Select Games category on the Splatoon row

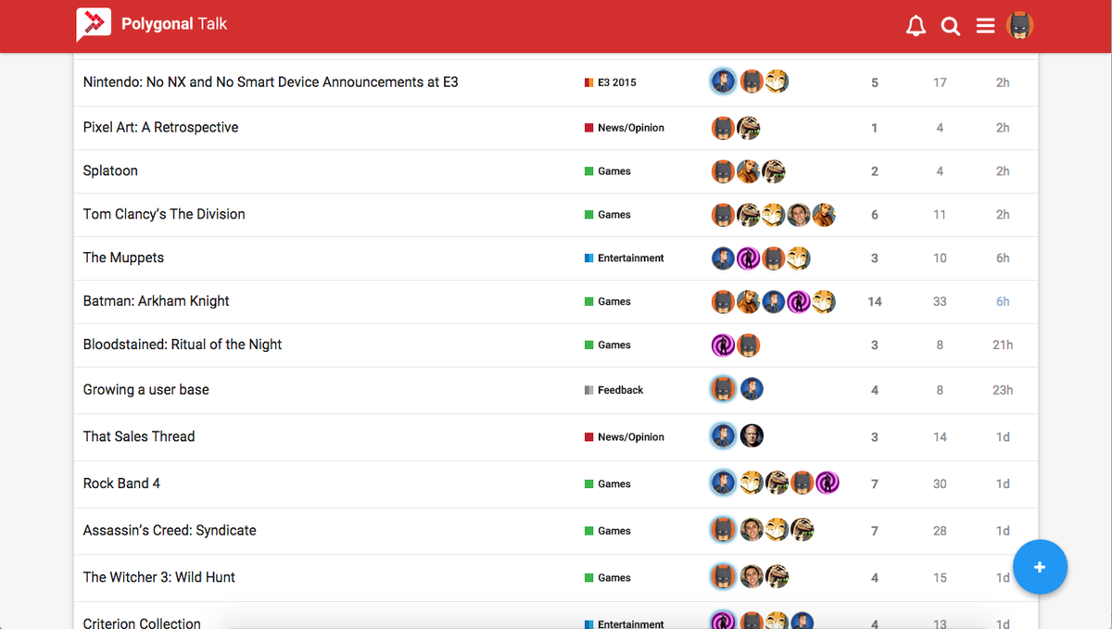click(x=608, y=171)
